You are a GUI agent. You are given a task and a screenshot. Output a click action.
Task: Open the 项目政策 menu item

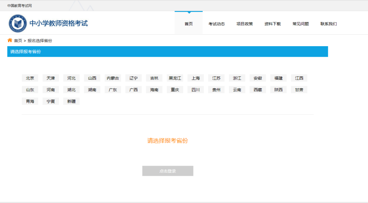tap(244, 24)
